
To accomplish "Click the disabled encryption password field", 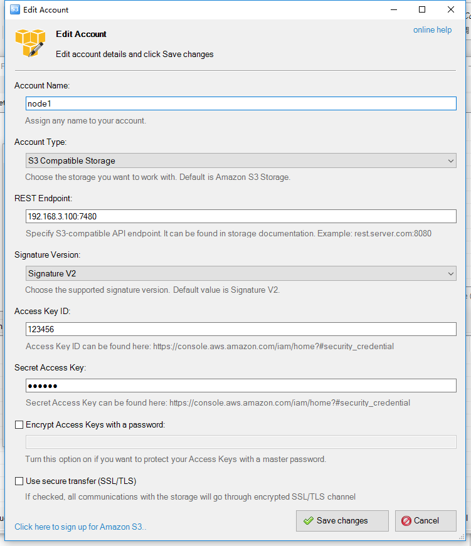I will pos(241,442).
